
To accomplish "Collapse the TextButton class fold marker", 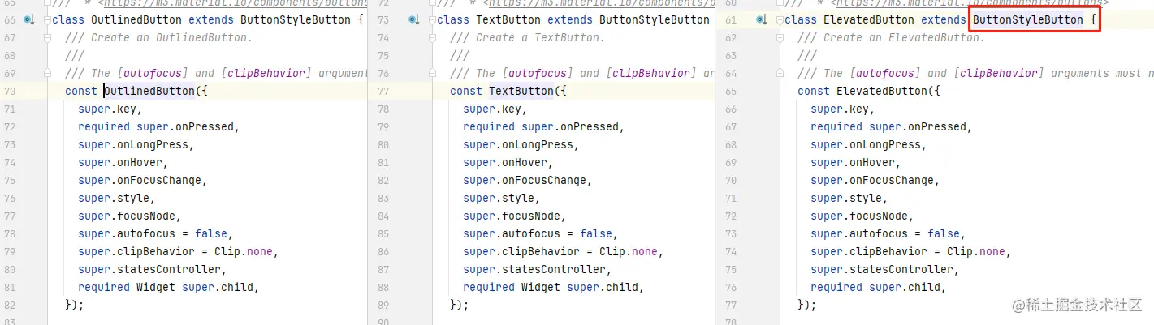I will click(x=432, y=19).
